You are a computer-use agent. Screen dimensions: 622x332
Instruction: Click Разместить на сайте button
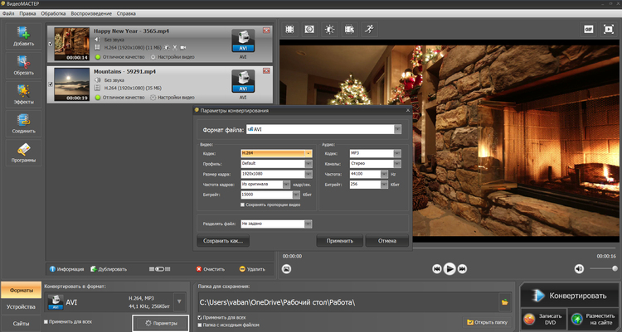[x=593, y=320]
